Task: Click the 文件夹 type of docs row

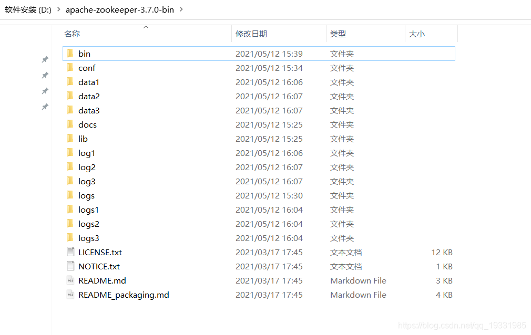Action: (342, 125)
